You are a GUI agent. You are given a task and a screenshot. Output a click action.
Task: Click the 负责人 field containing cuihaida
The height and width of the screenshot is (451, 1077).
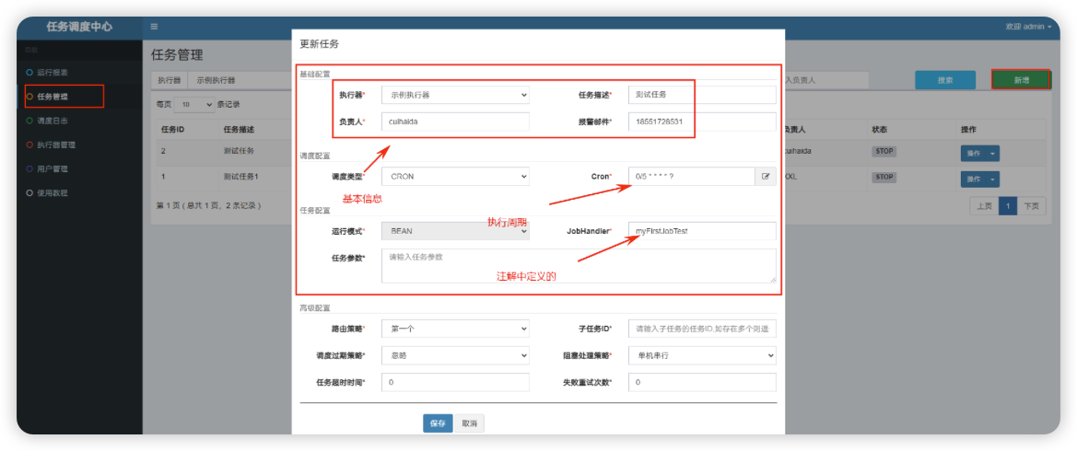point(455,121)
